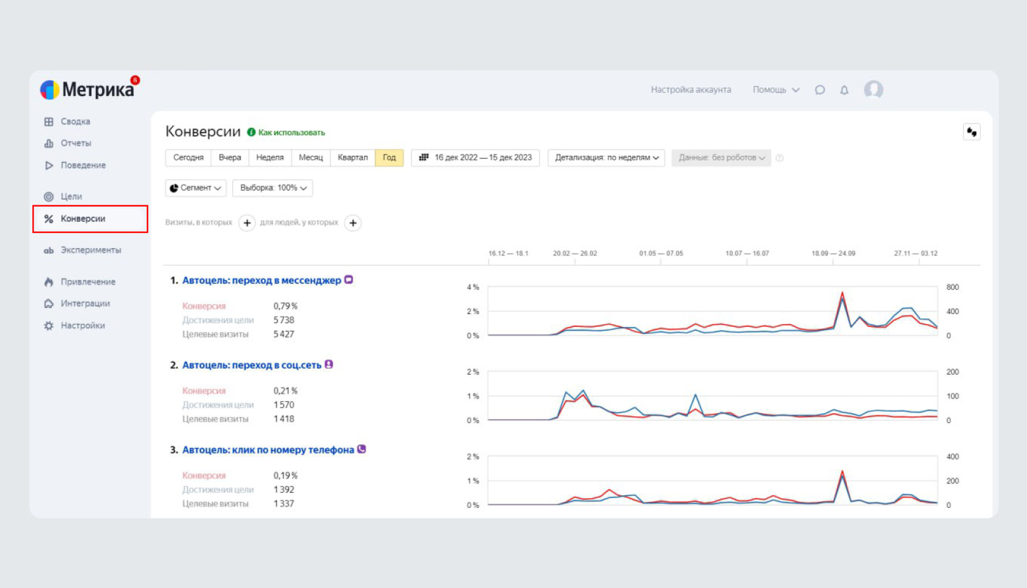Screen dimensions: 1027x588
Task: Click the Поведение play icon
Action: tap(49, 165)
